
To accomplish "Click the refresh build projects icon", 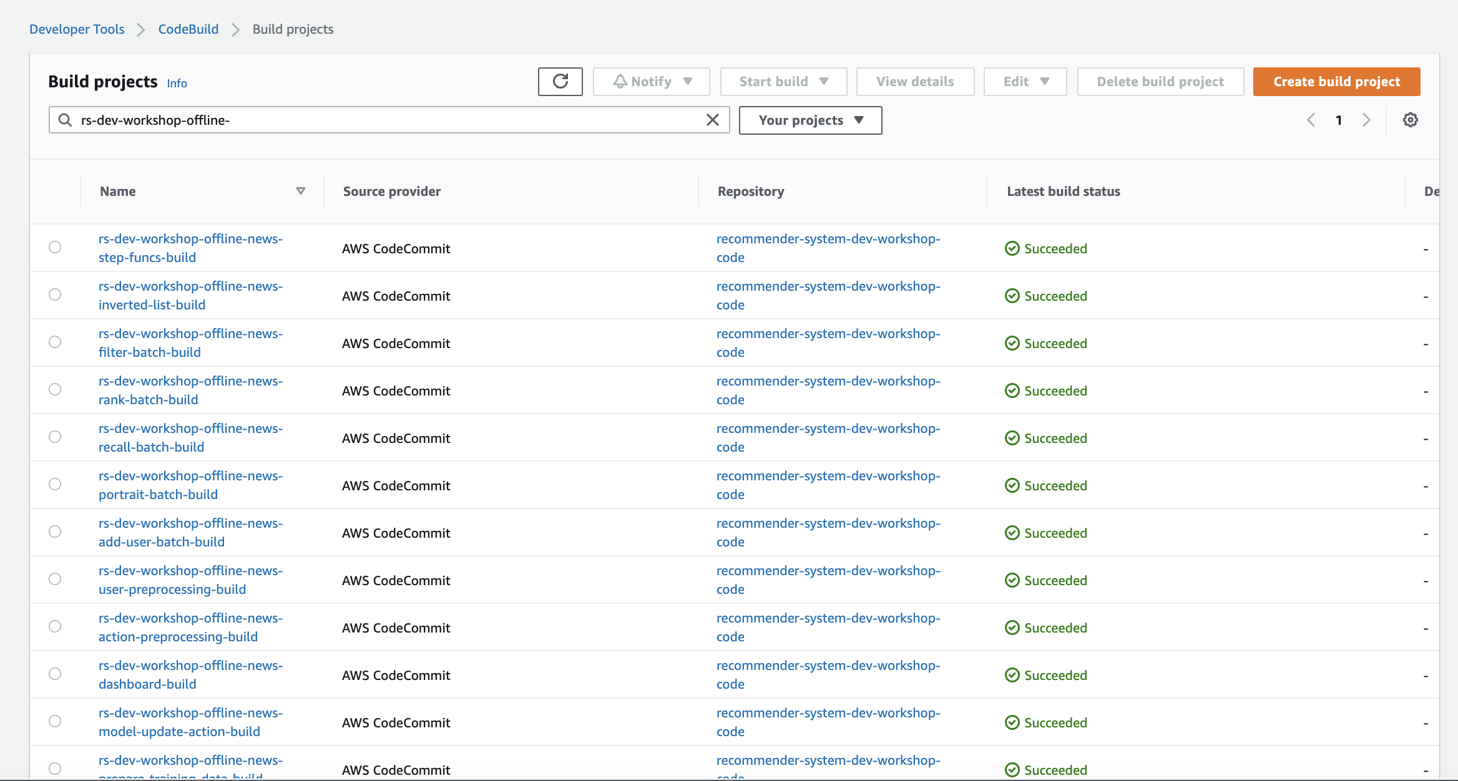I will click(x=559, y=81).
